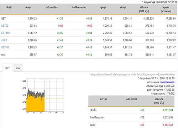Screen dimensions: 178x128
Task: Open the SETHD index link
Action: point(5,47)
